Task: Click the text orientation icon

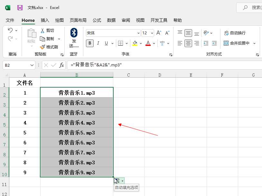Action: (x=206, y=33)
